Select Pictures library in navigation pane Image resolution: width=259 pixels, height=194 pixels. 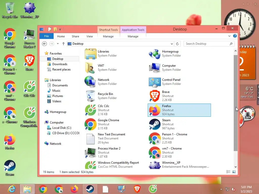(x=57, y=96)
